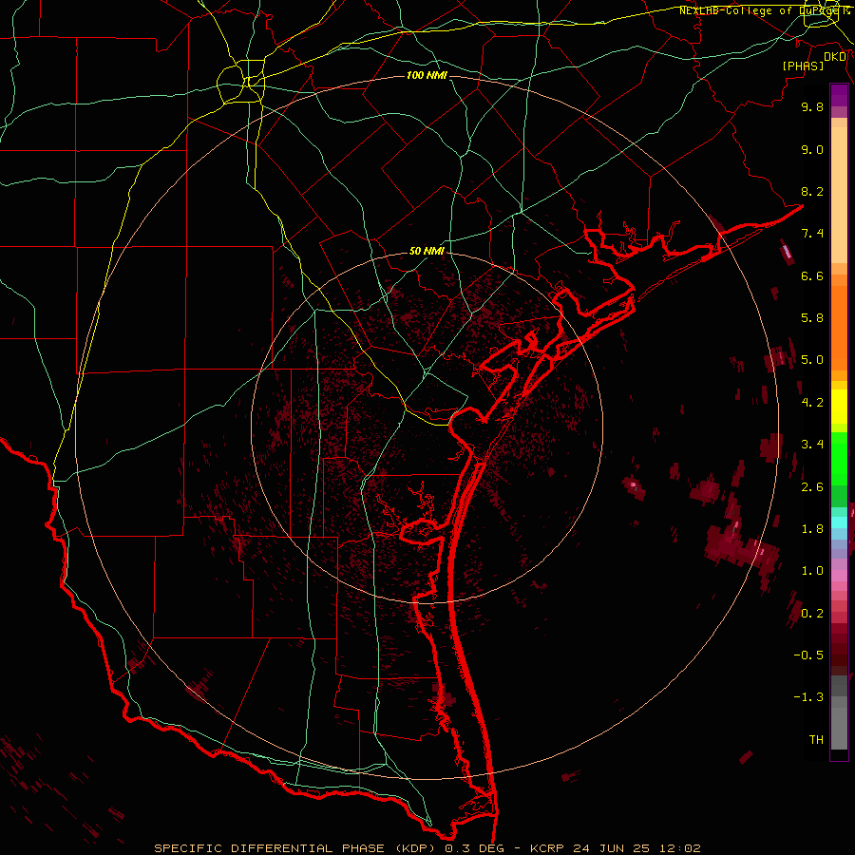Select the -0.5 value on the scale
This screenshot has height=855, width=855.
pos(808,655)
